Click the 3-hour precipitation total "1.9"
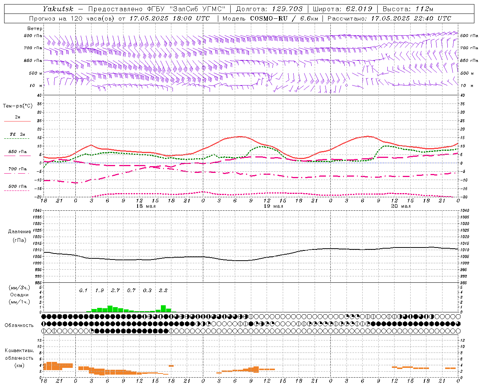Image resolution: width=480 pixels, height=384 pixels. tap(99, 290)
